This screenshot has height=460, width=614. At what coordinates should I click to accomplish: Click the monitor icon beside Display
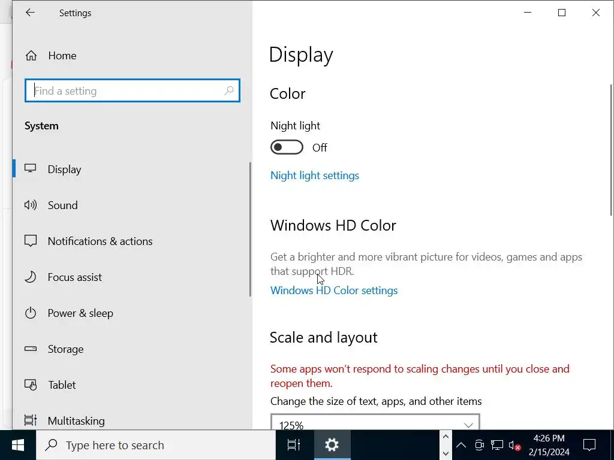coord(31,168)
